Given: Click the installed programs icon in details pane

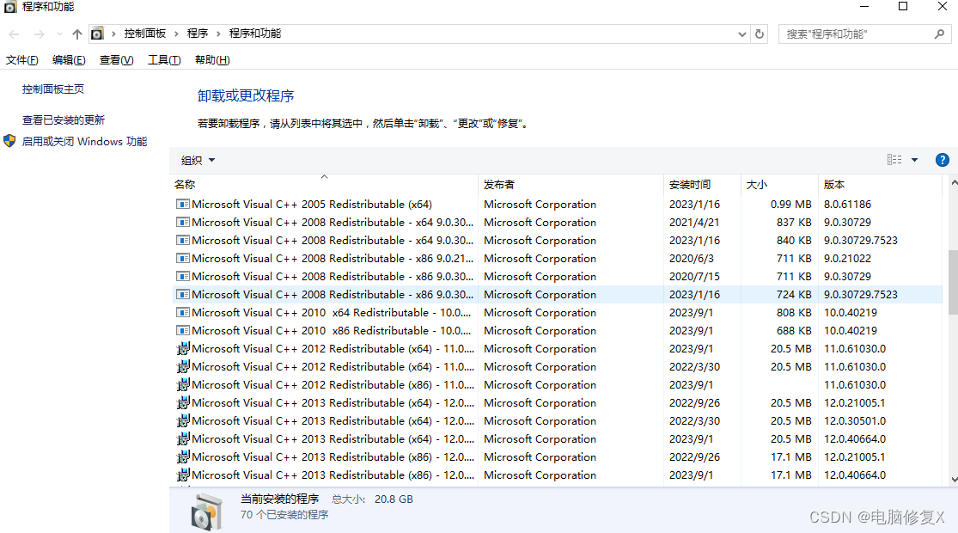Looking at the screenshot, I should 206,511.
